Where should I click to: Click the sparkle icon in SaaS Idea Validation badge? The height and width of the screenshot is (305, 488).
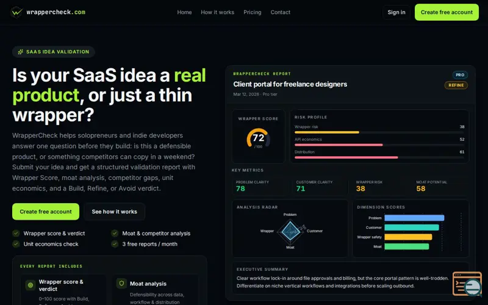21,52
